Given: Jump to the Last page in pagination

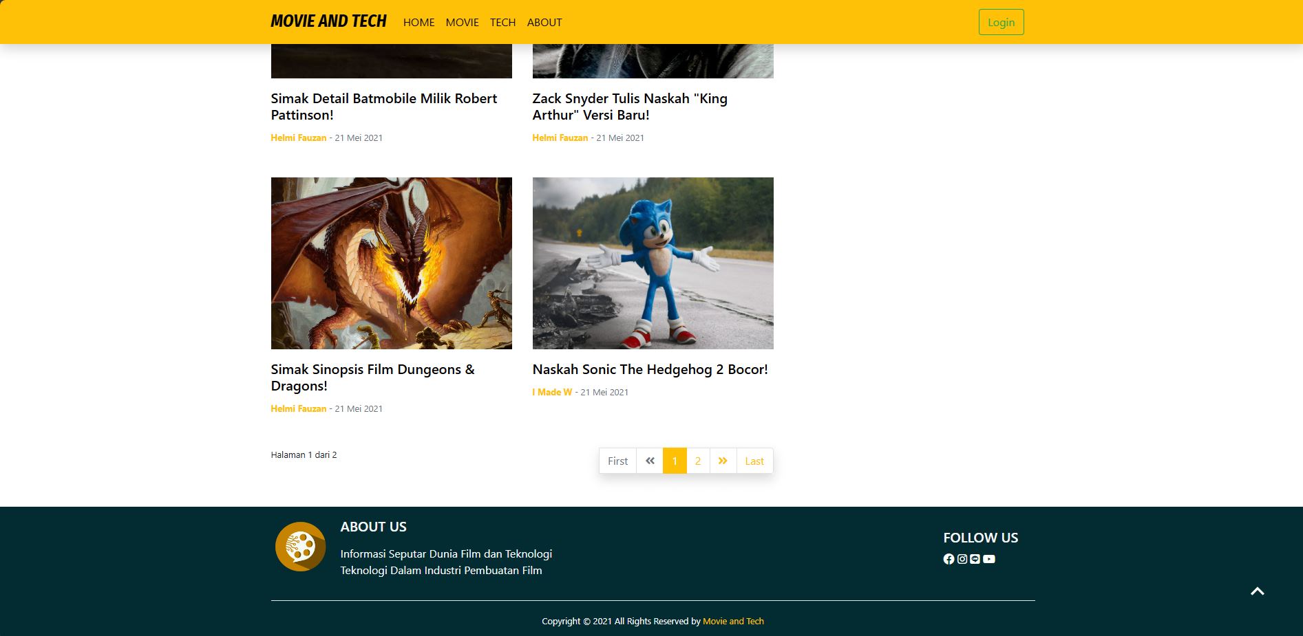Looking at the screenshot, I should 754,461.
